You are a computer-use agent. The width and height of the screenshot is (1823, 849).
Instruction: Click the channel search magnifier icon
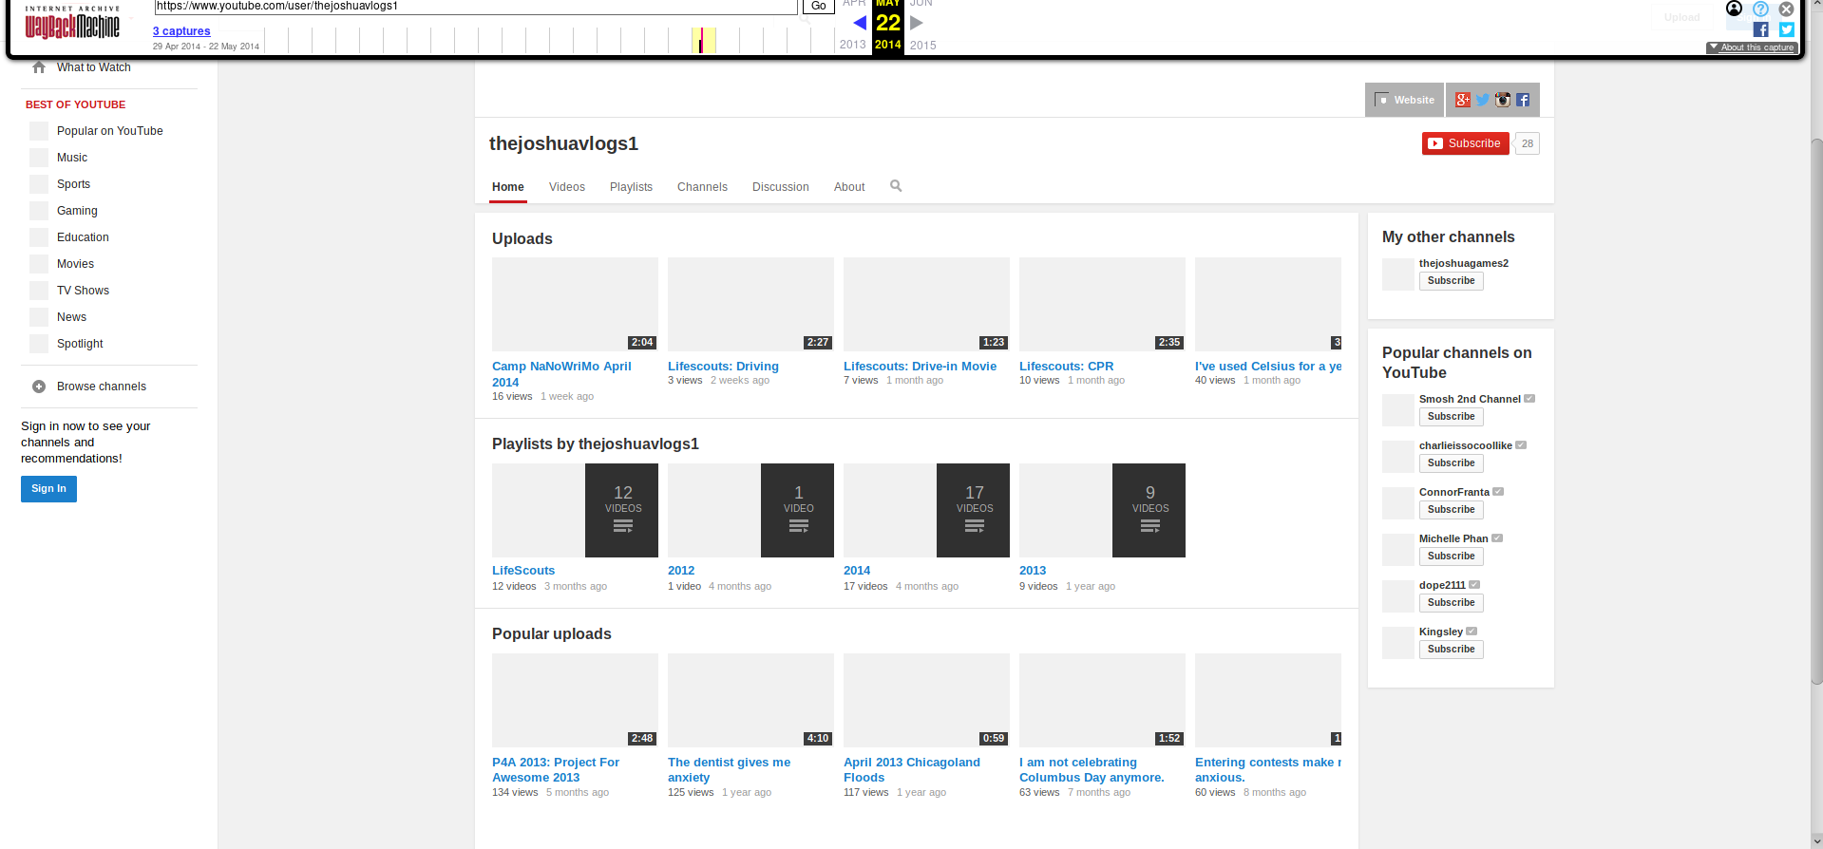click(x=896, y=186)
